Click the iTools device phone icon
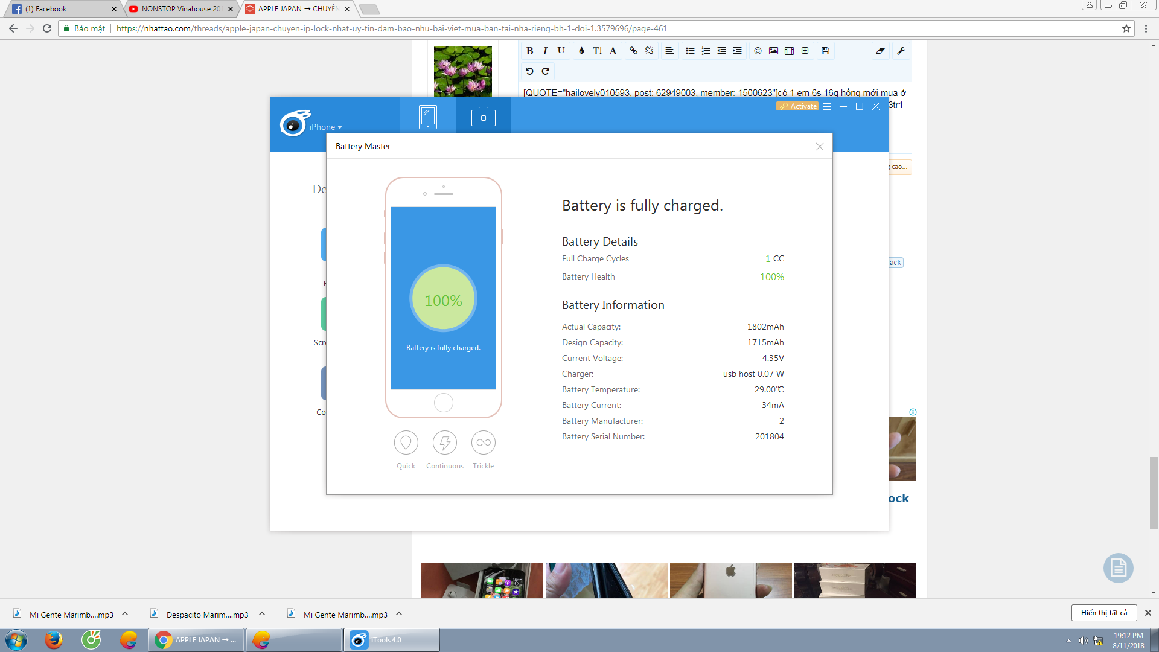This screenshot has width=1159, height=652. [427, 117]
